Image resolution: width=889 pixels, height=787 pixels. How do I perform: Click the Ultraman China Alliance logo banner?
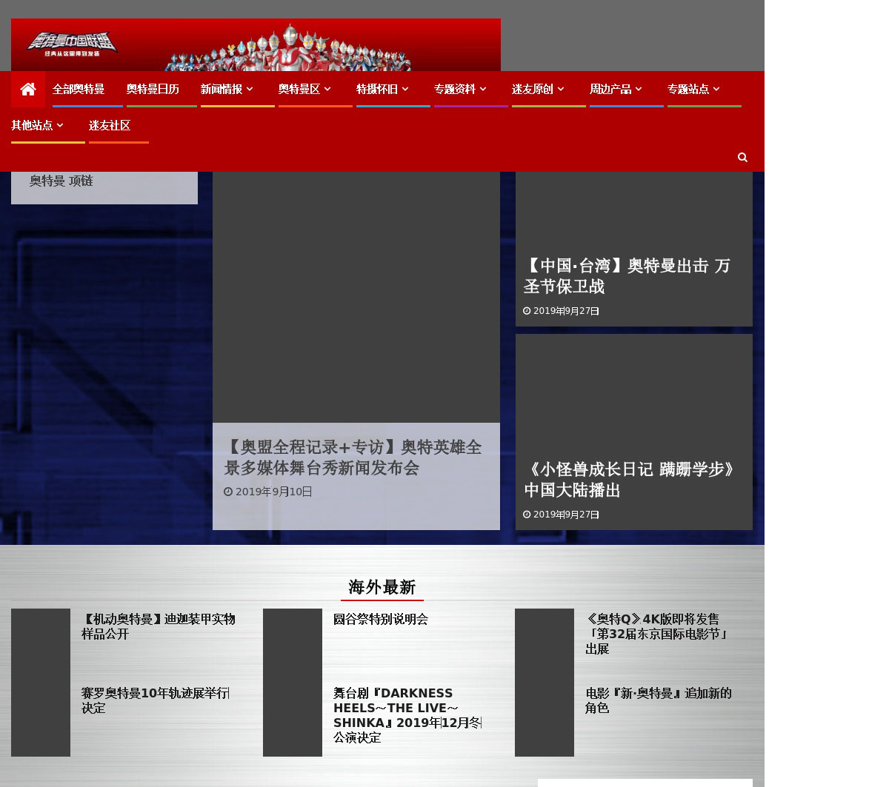tap(256, 44)
